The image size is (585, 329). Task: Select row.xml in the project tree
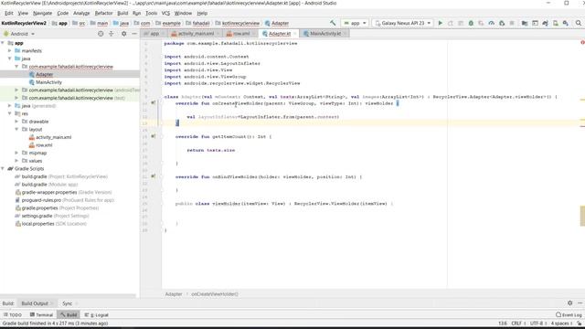click(44, 144)
